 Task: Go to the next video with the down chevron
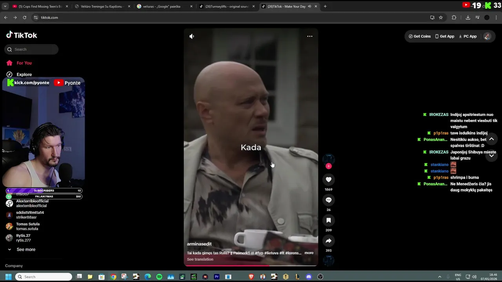[x=491, y=155]
